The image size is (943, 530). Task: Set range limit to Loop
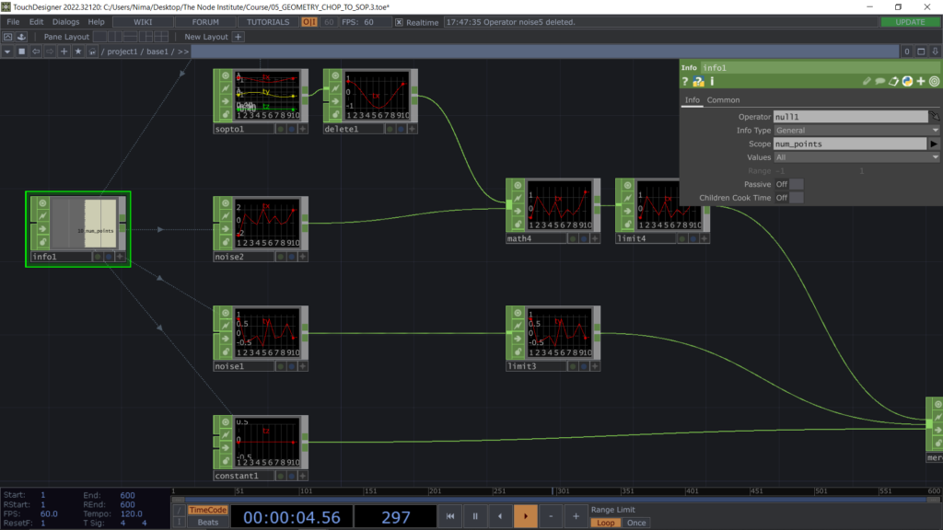(x=606, y=523)
